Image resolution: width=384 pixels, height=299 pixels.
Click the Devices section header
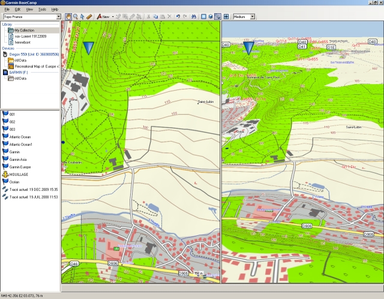coord(8,48)
